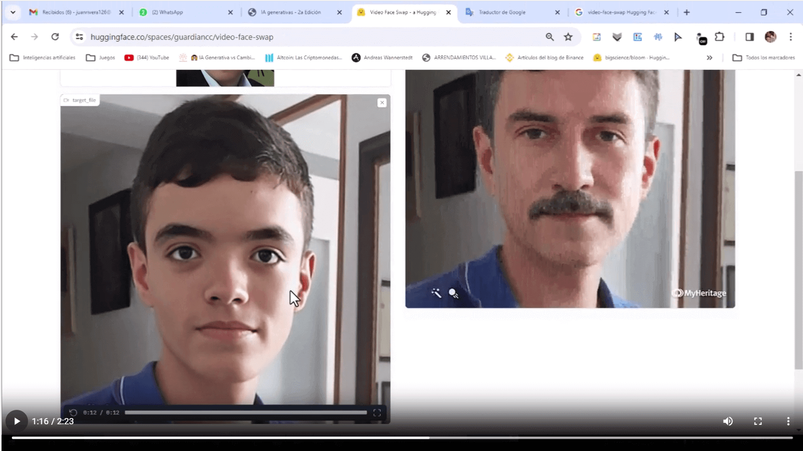Toggle the browser side panel
Screen dimensions: 803x451
(749, 37)
